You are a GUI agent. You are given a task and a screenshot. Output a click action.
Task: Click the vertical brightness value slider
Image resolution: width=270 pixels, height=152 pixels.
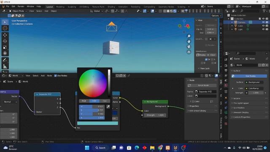coord(109,84)
